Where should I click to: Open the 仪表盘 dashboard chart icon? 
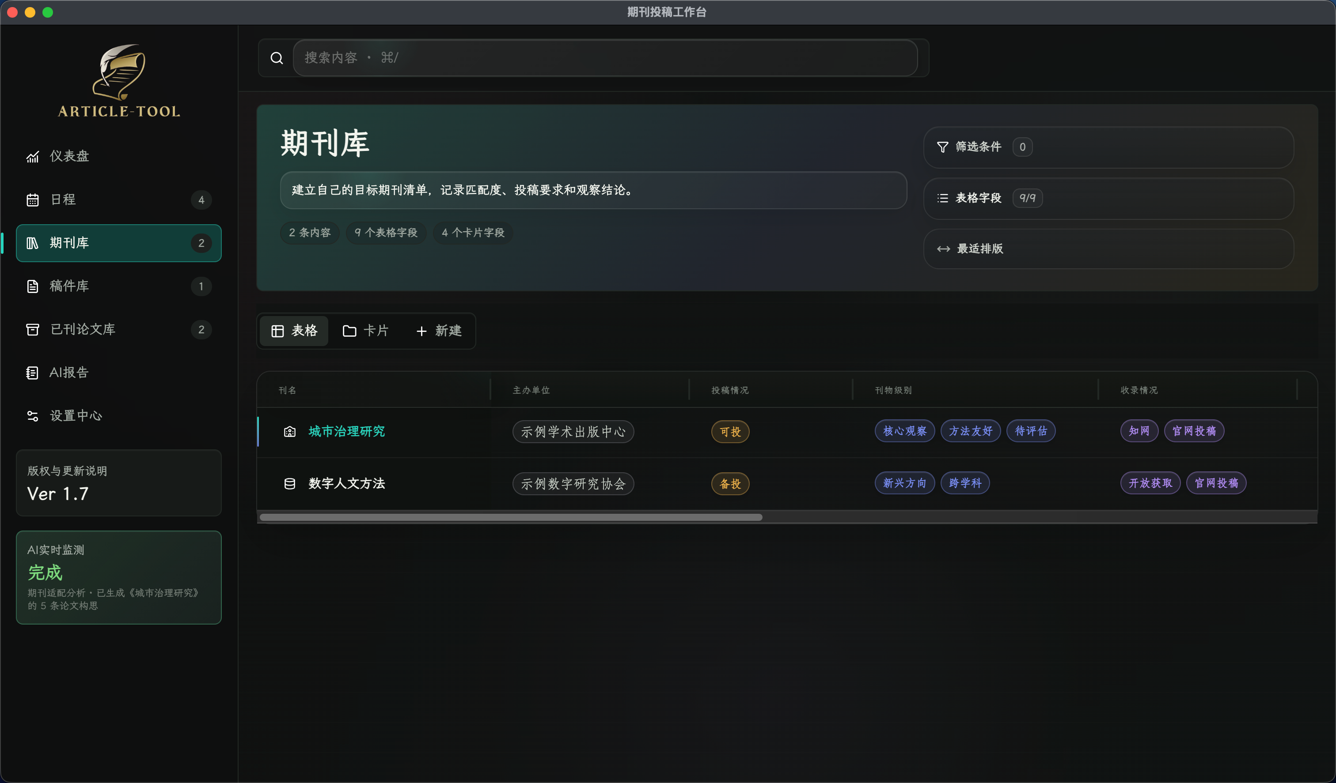pyautogui.click(x=33, y=157)
